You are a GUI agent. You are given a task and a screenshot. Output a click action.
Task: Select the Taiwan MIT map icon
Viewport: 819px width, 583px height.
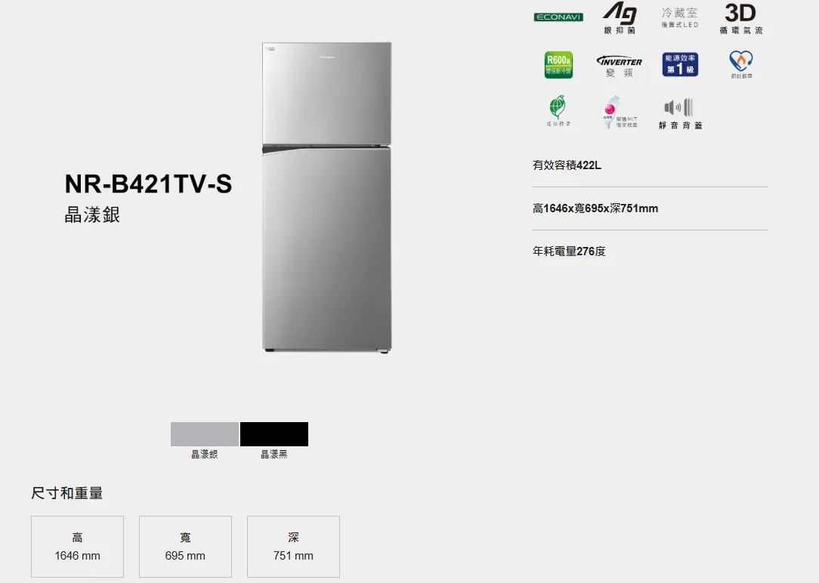pos(620,113)
